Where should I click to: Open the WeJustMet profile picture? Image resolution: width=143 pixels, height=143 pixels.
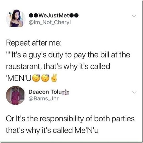coord(16,18)
